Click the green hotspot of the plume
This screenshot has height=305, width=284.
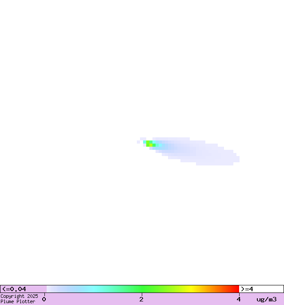149,144
